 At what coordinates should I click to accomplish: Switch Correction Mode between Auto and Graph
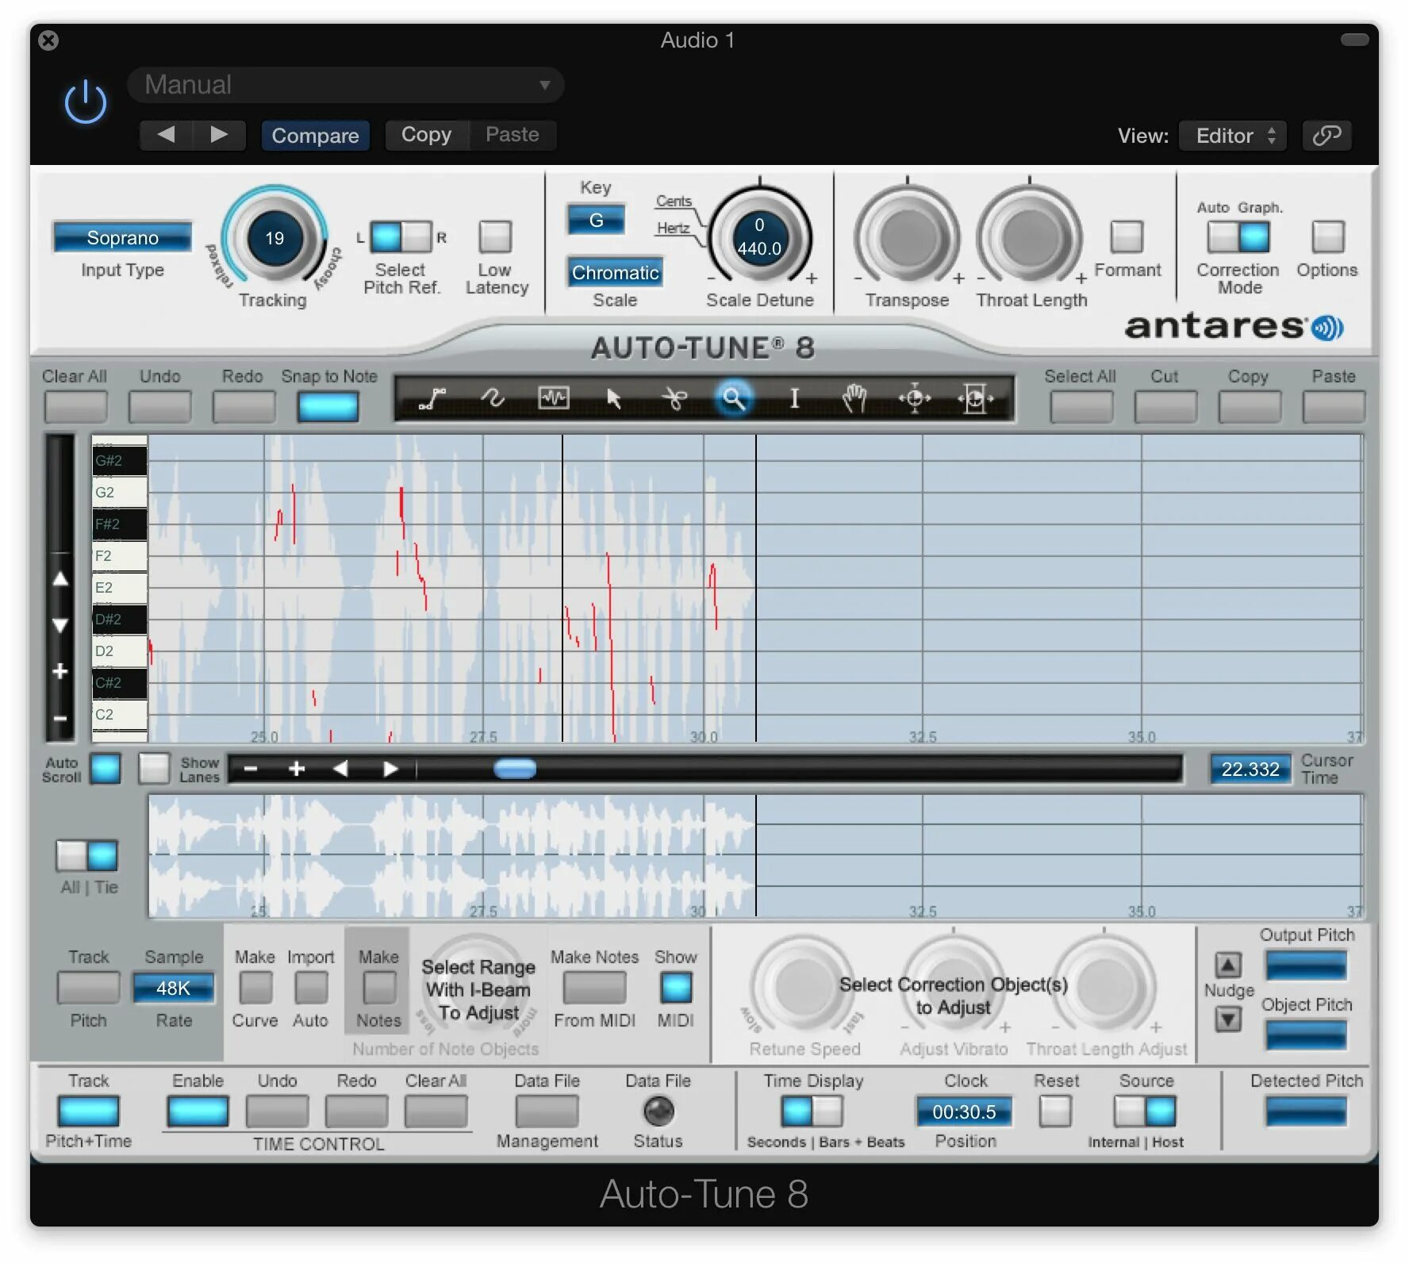(1238, 236)
